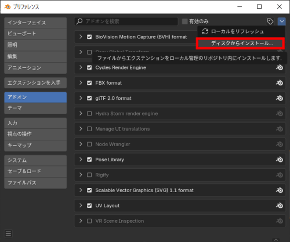This screenshot has height=242, width=290.
Task: Open the セーブ&ロード tab
Action: 35,171
